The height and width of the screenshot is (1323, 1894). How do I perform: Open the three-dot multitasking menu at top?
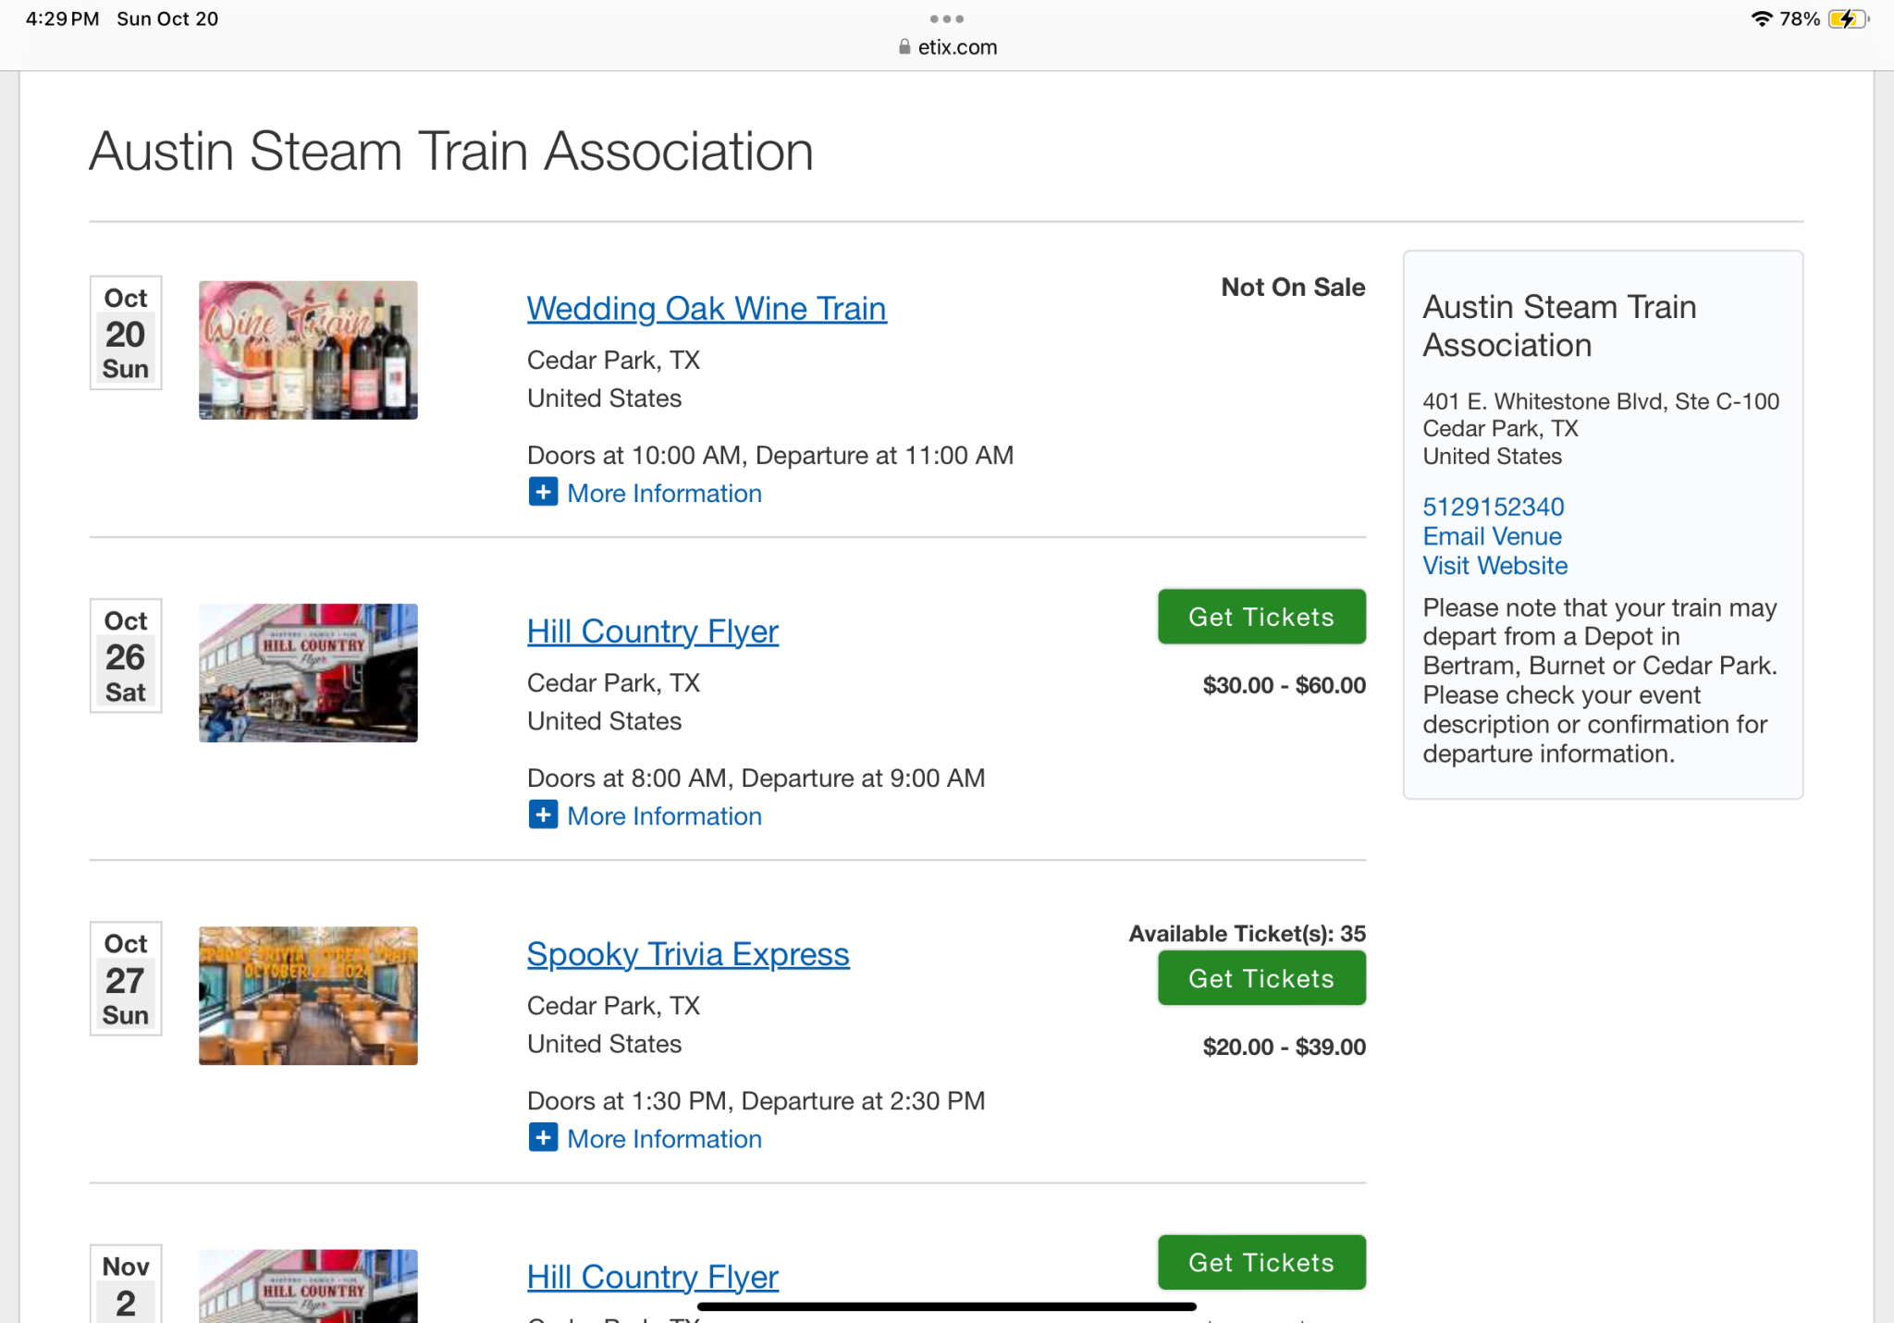[947, 18]
